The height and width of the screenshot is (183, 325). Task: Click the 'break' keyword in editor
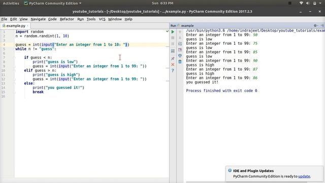coord(38,92)
